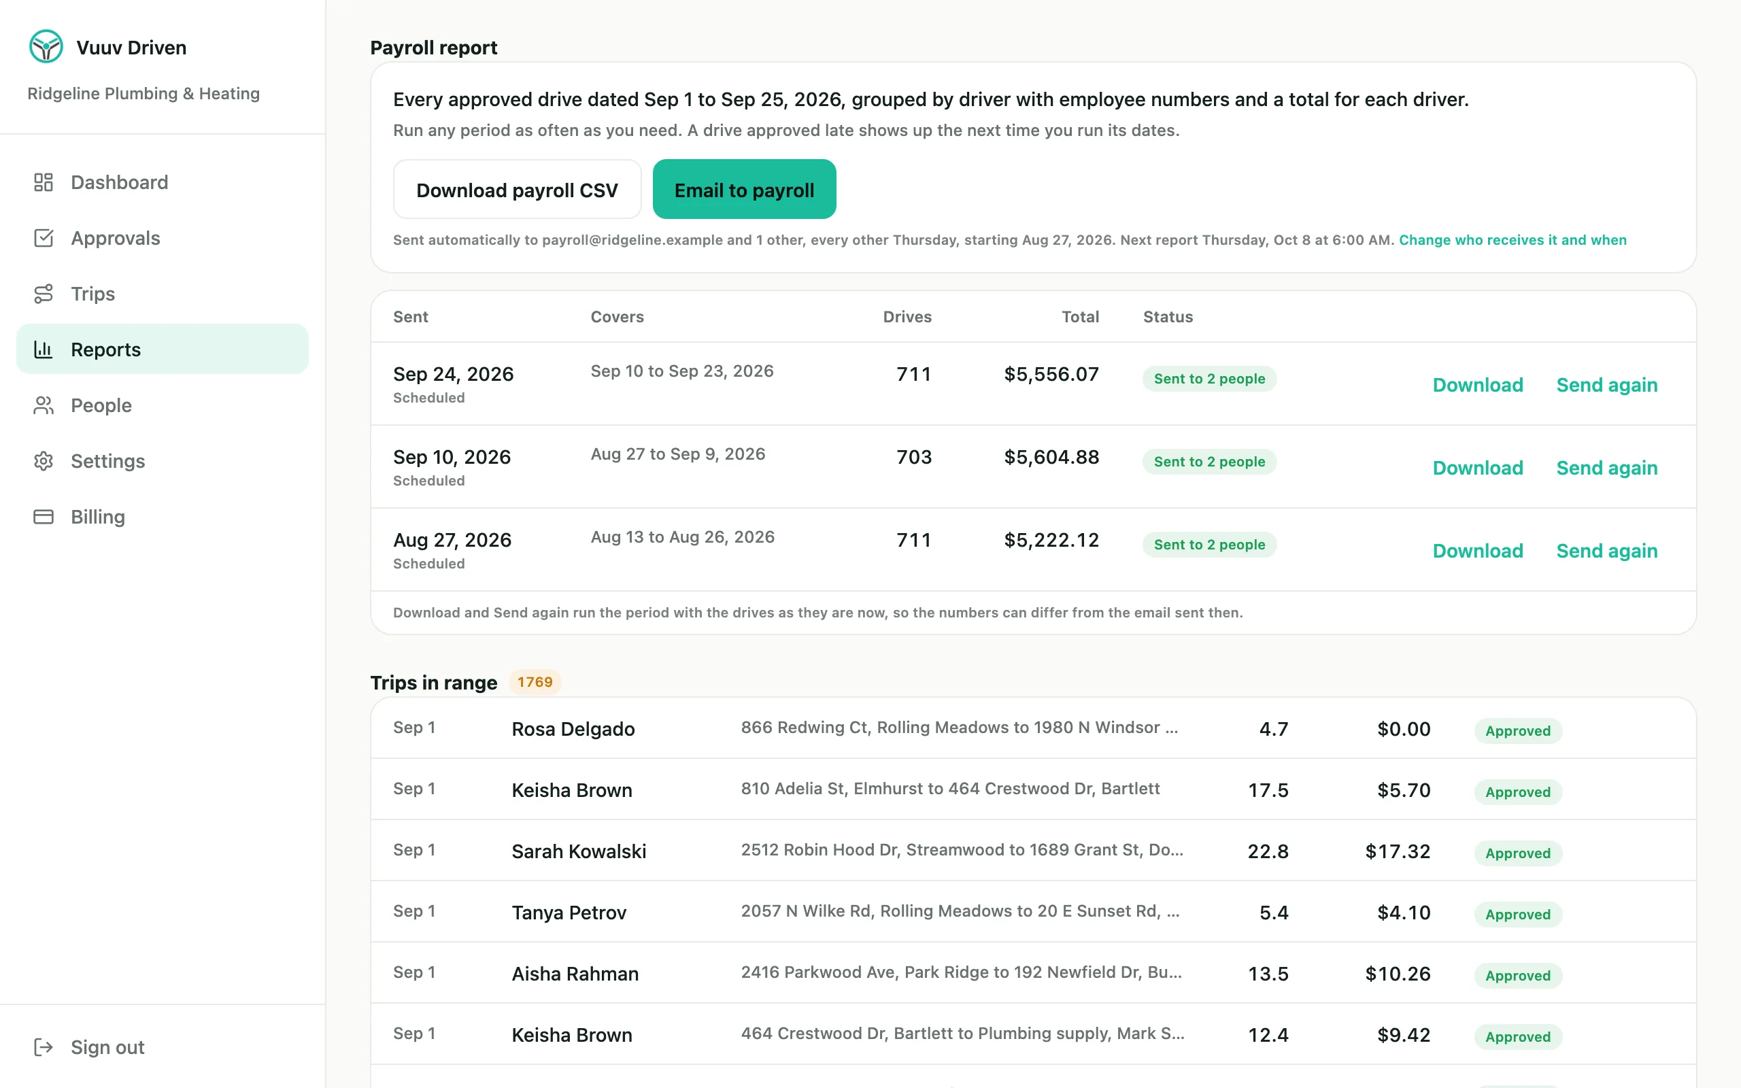Open the Trips section
Viewport: 1741px width, 1088px height.
tap(163, 294)
